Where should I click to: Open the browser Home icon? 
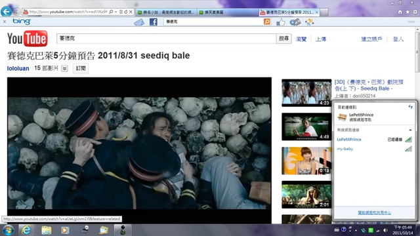click(x=400, y=12)
